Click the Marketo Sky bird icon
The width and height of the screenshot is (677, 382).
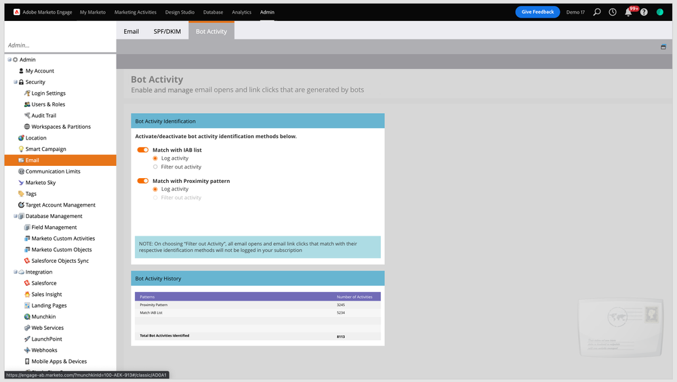[21, 183]
